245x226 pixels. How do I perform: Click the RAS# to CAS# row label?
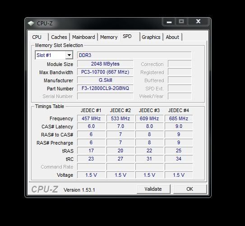[x=57, y=135]
